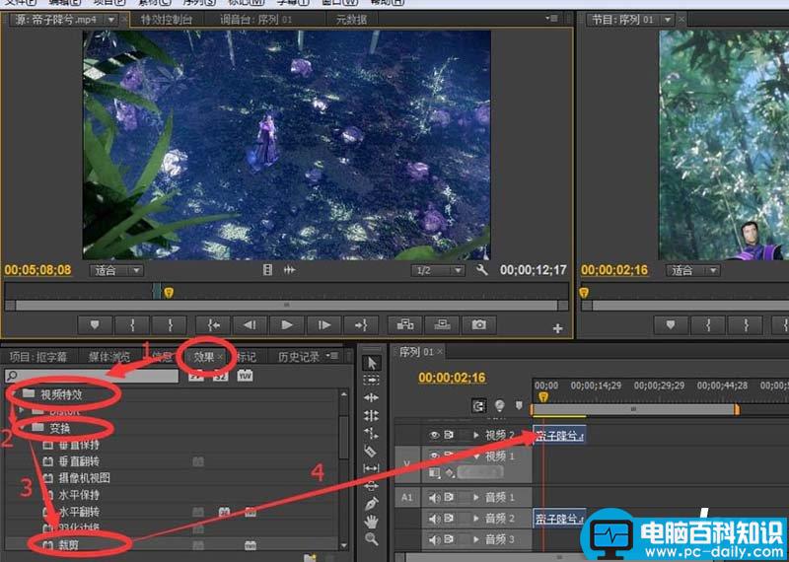Open 节目: 序列 01 tab dropdown arrow

(x=669, y=20)
